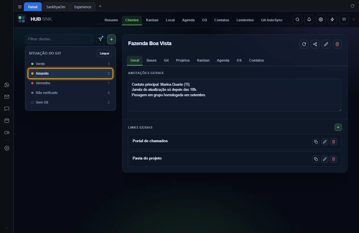Image resolution: width=359 pixels, height=233 pixels.
Task: Open the search magnifier in header
Action: (297, 20)
